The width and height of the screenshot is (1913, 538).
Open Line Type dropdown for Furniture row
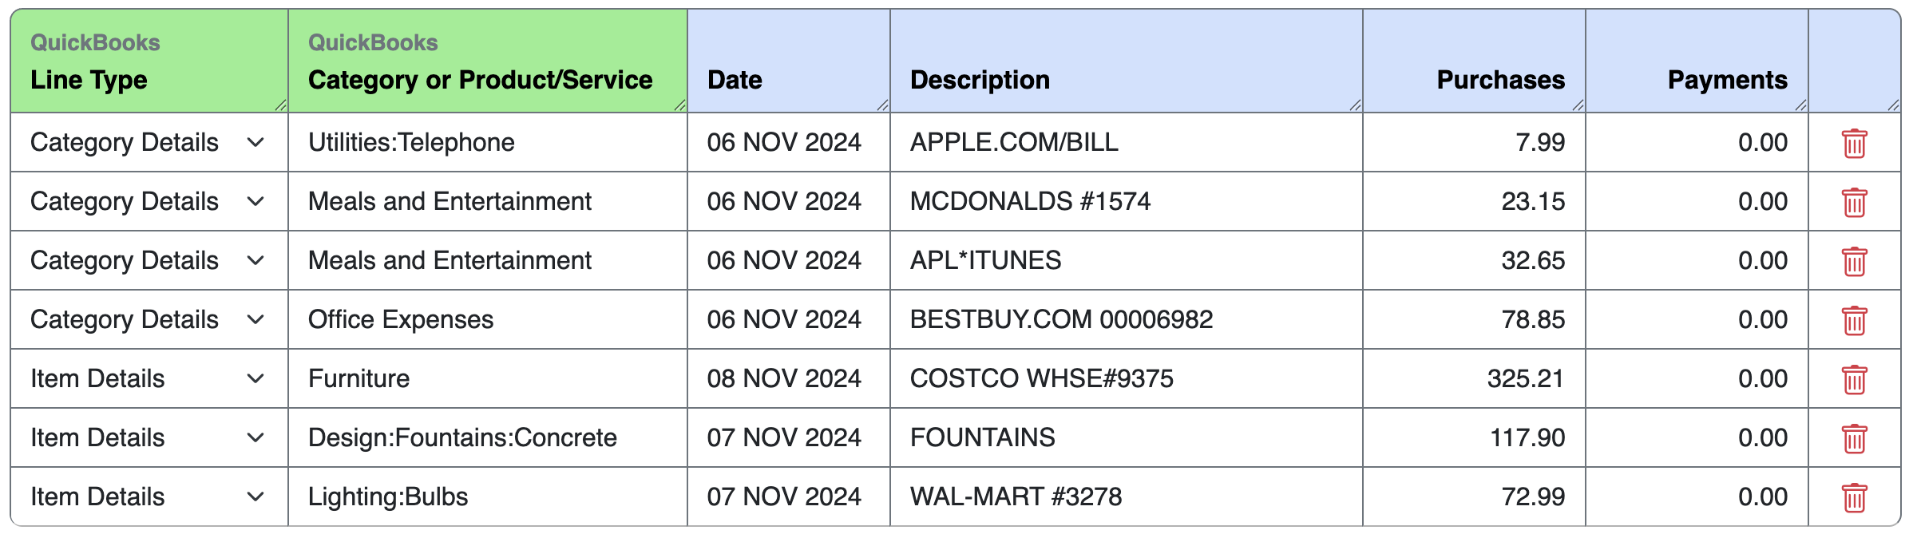[x=149, y=378]
